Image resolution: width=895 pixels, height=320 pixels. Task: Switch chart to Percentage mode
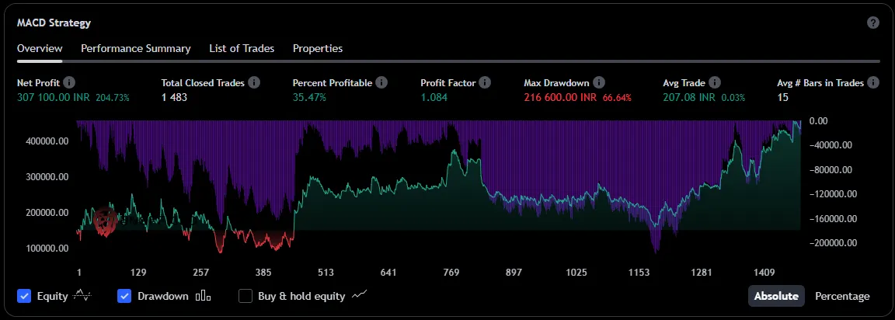[842, 296]
